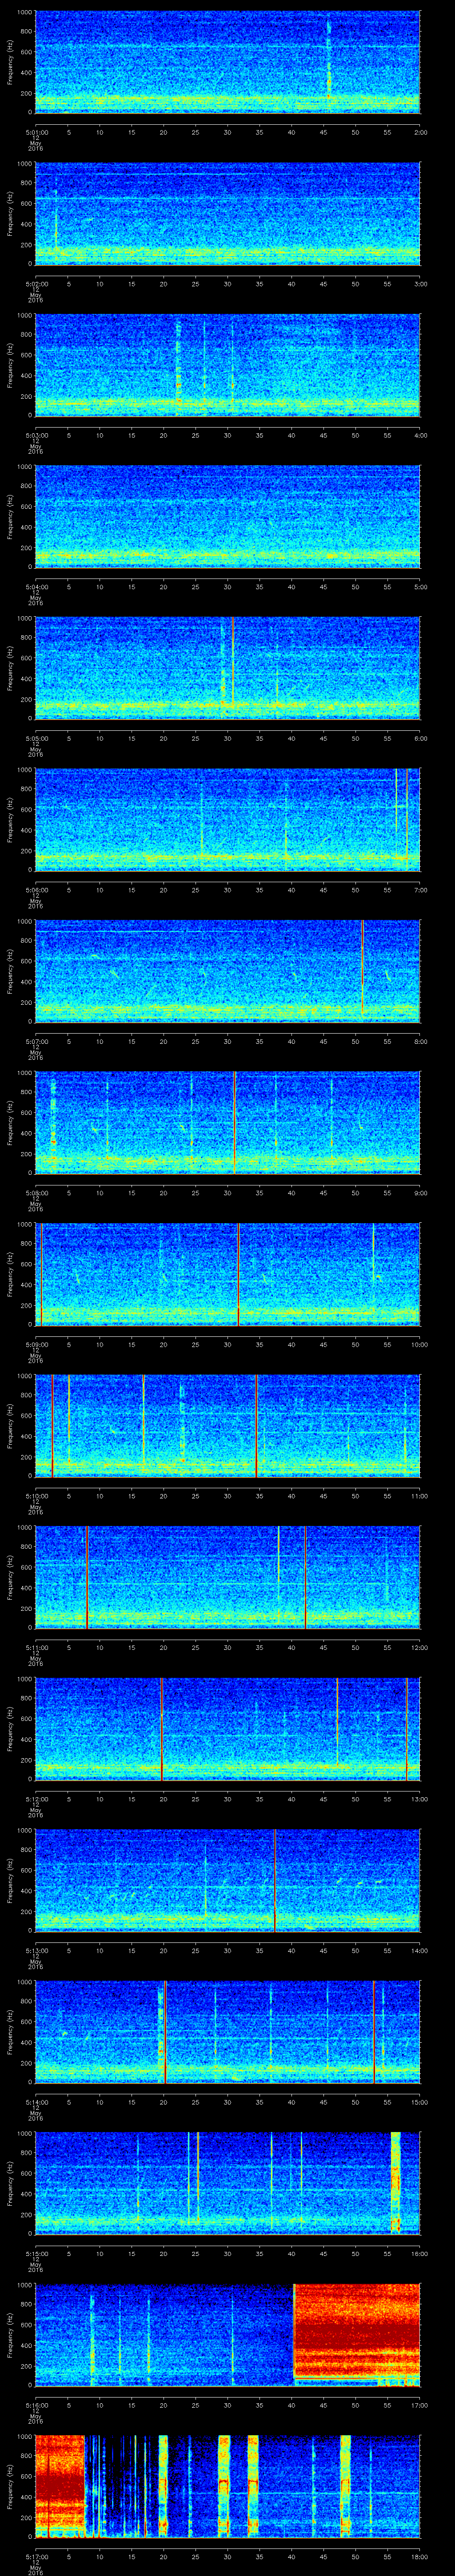The height and width of the screenshot is (2576, 455).
Task: Click the 5:11:00 start time label
Action: pyautogui.click(x=36, y=1647)
